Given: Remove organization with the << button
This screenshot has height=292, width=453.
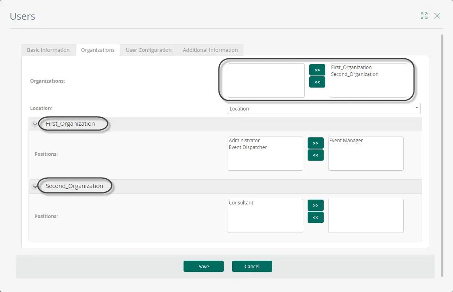Looking at the screenshot, I should (x=317, y=82).
